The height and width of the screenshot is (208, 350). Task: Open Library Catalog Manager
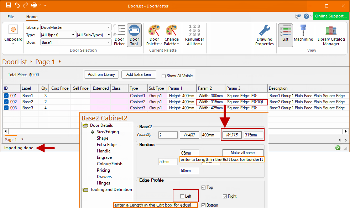[331, 36]
